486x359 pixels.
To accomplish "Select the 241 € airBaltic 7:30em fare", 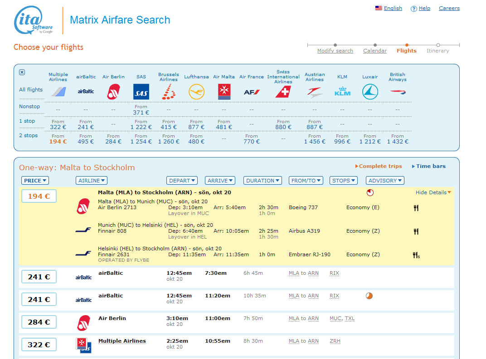I will [39, 277].
